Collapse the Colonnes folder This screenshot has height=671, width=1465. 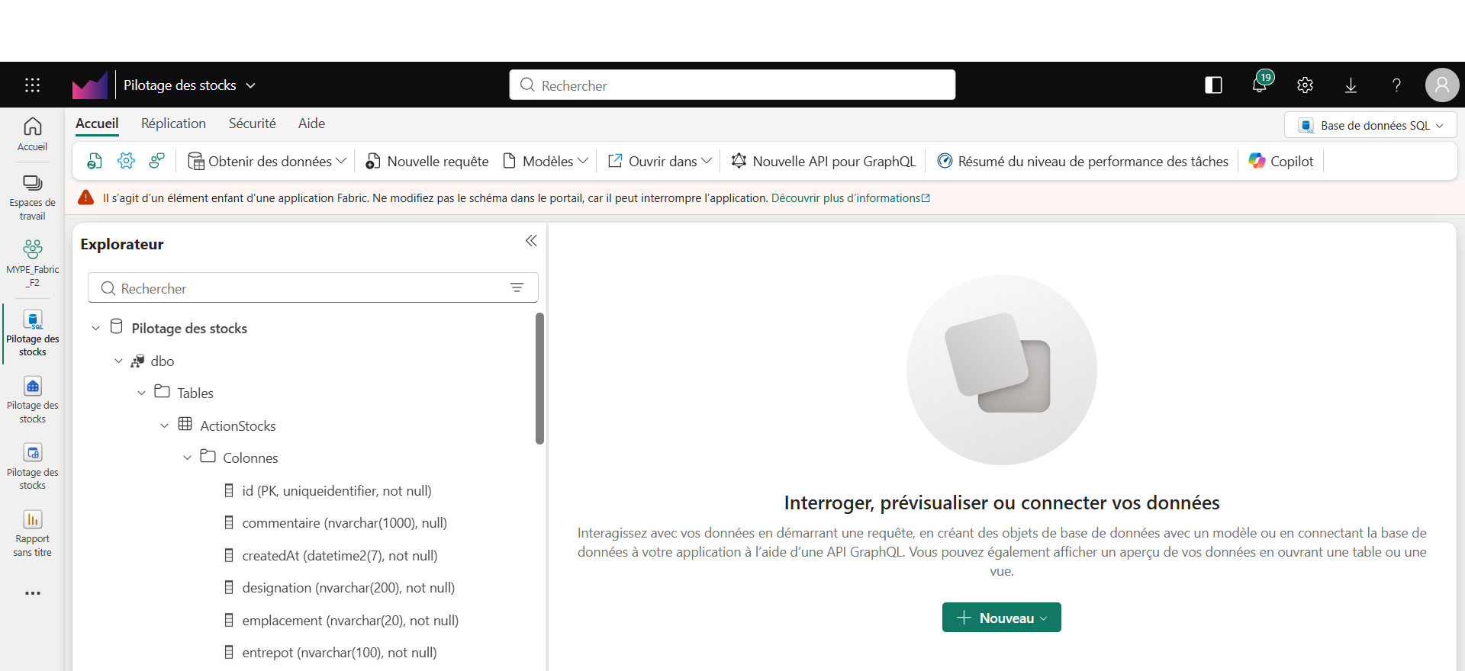click(187, 458)
